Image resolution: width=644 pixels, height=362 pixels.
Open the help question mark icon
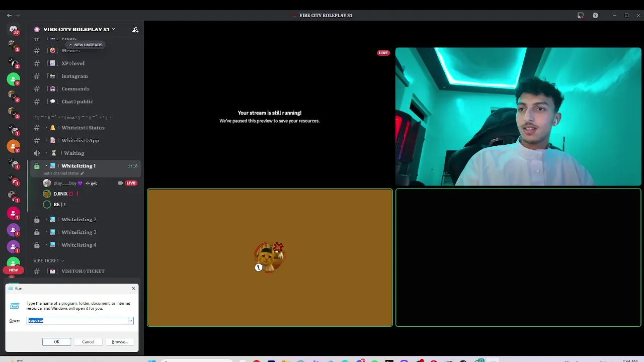[x=595, y=16]
